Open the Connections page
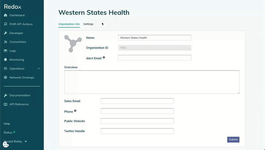The width and height of the screenshot is (265, 150). 18,42
